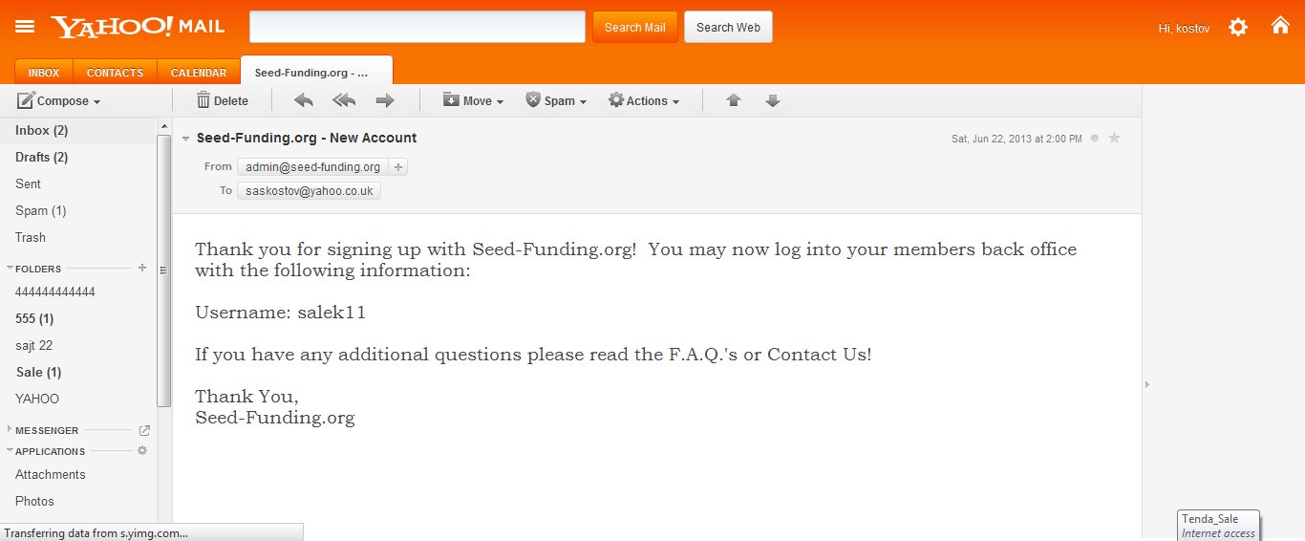This screenshot has height=541, width=1305.
Task: Open the settings gear icon
Action: pos(1238,28)
